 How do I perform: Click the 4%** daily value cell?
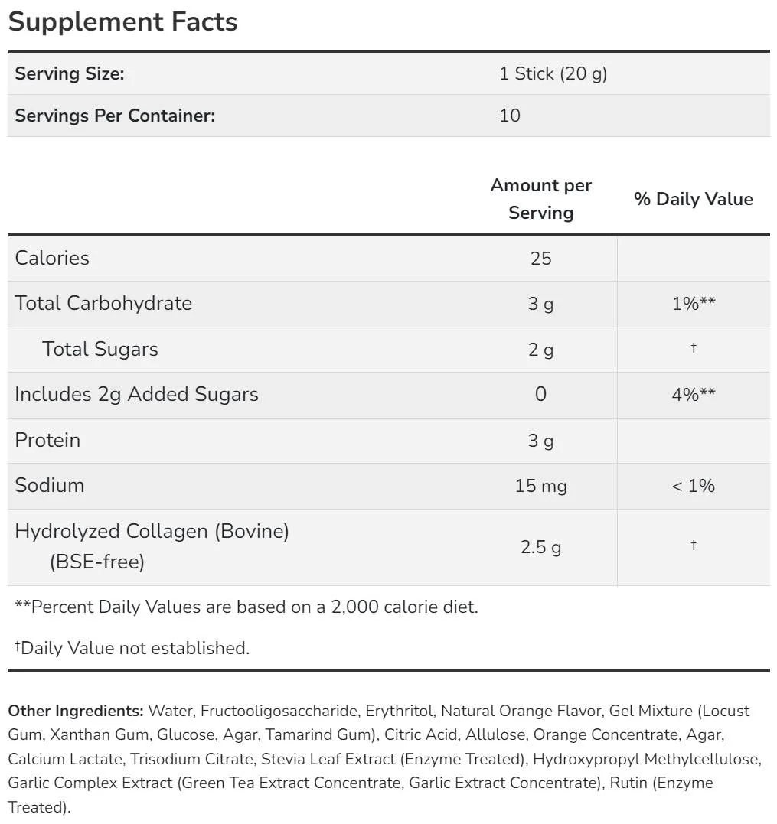693,395
